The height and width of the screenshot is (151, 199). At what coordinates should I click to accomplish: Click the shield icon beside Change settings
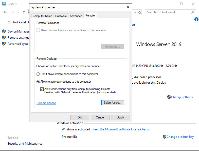pos(169,97)
